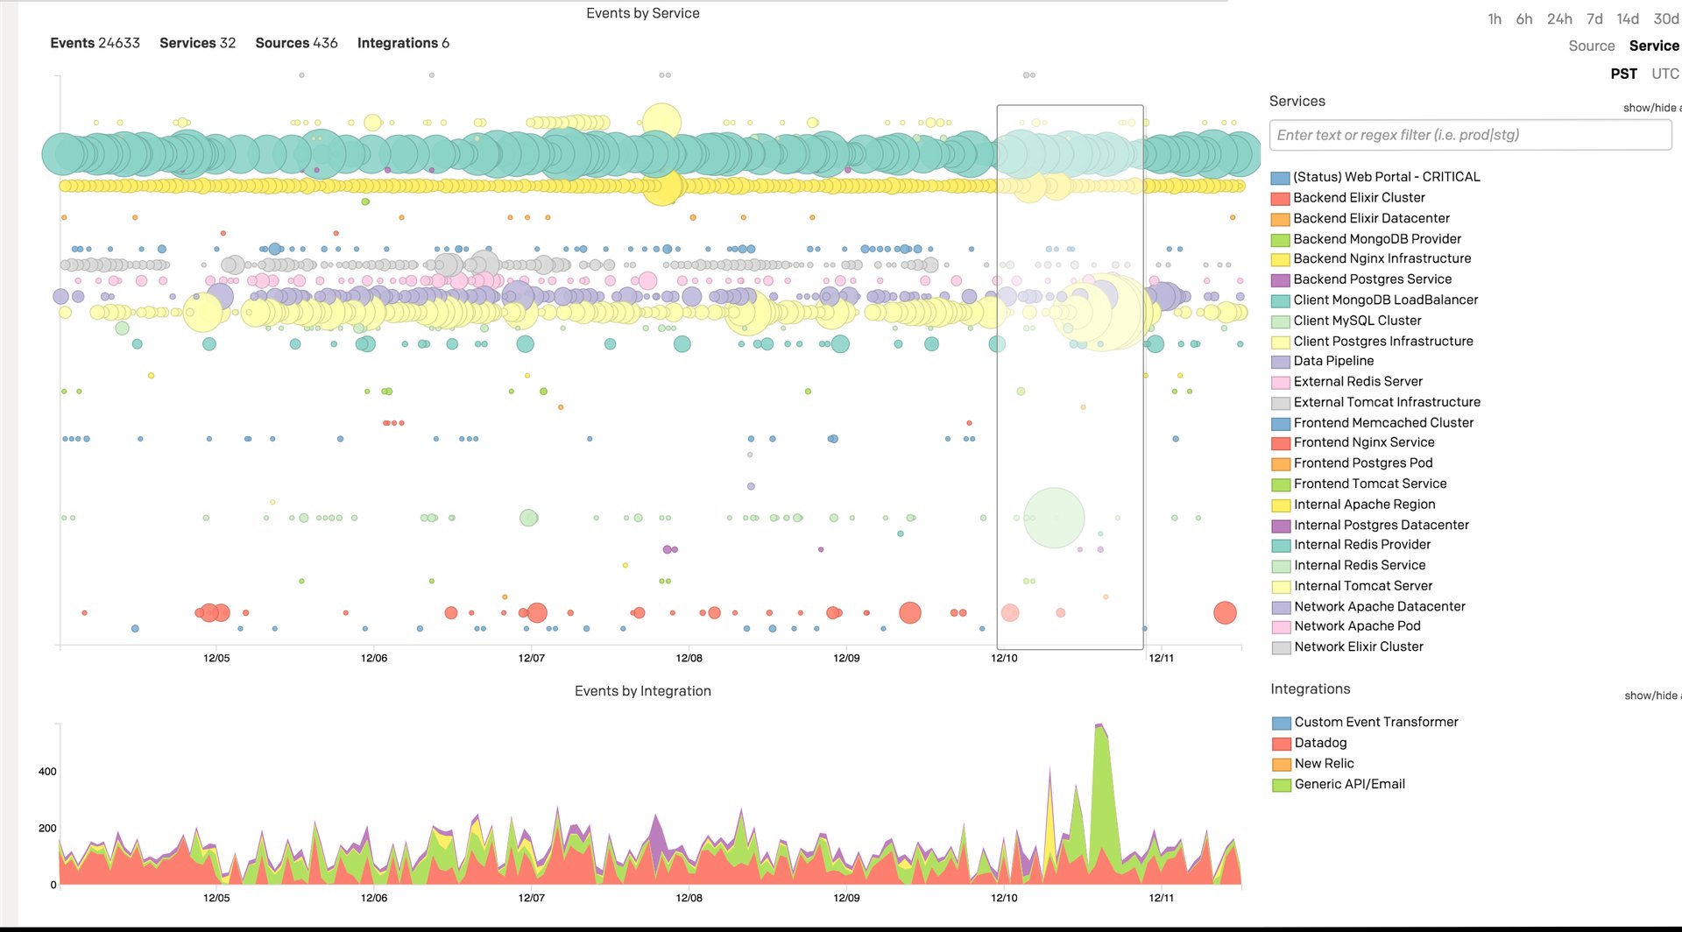Switch timezone to UTC

pyautogui.click(x=1664, y=74)
